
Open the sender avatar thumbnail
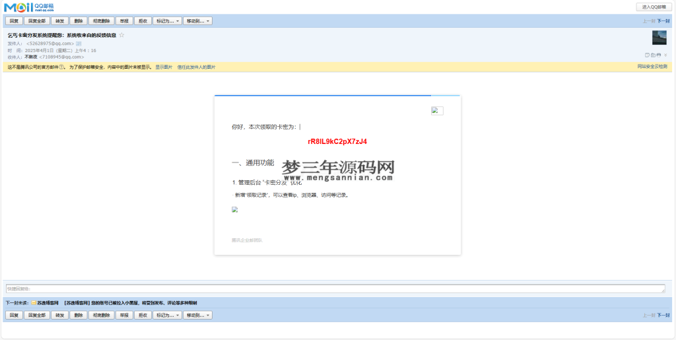coord(659,38)
